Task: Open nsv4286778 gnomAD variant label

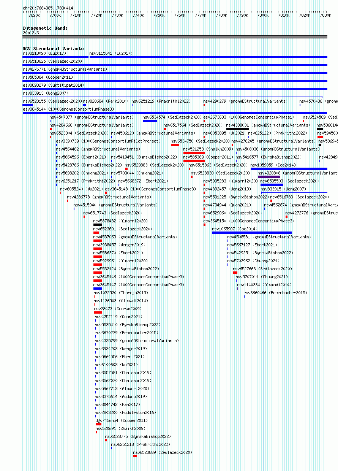Action: point(109,197)
